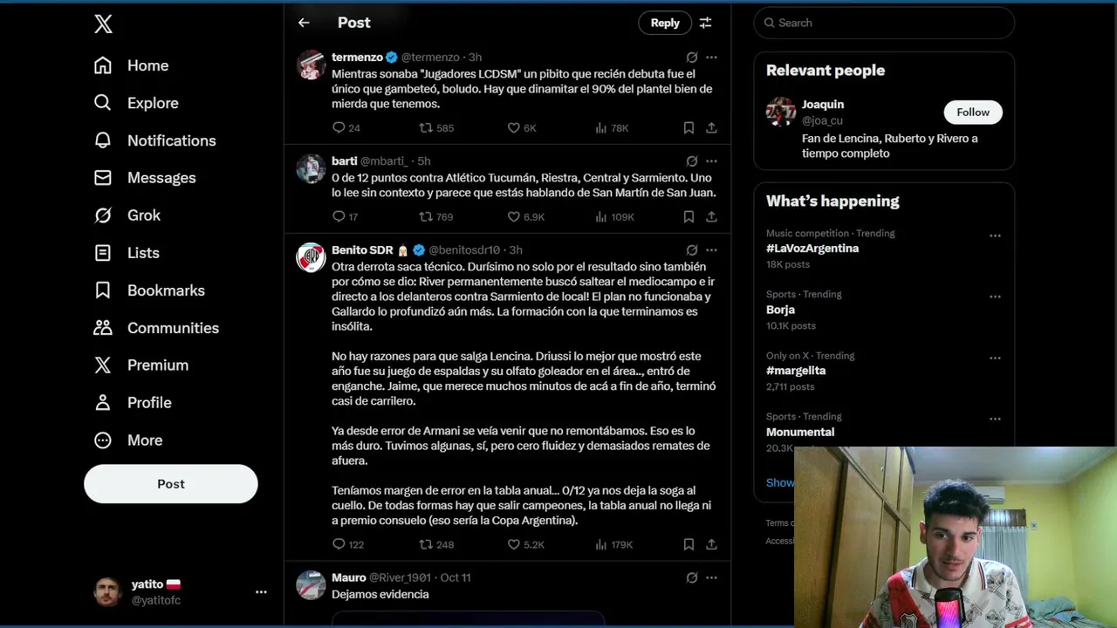Click the X logo icon
1117x628 pixels.
(103, 24)
